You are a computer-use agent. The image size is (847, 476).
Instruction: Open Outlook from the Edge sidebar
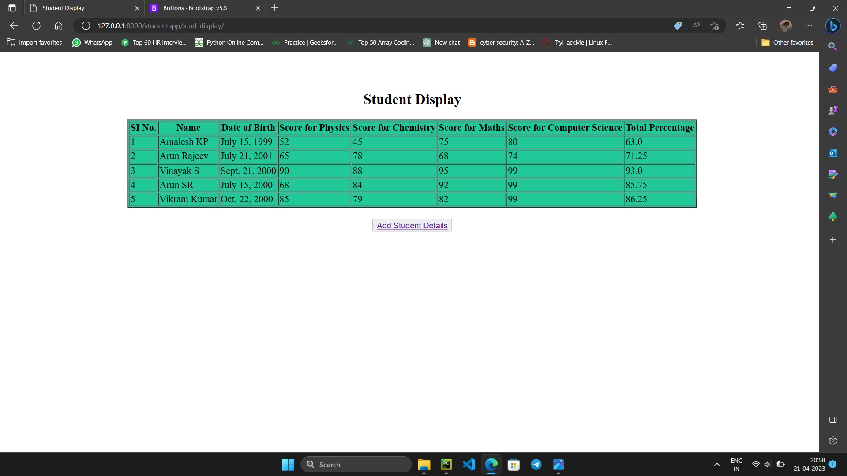coord(833,153)
